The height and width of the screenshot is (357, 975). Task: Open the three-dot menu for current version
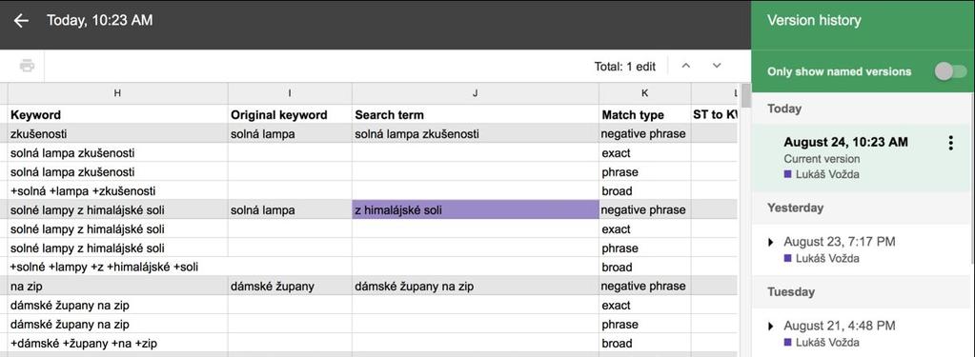[950, 144]
